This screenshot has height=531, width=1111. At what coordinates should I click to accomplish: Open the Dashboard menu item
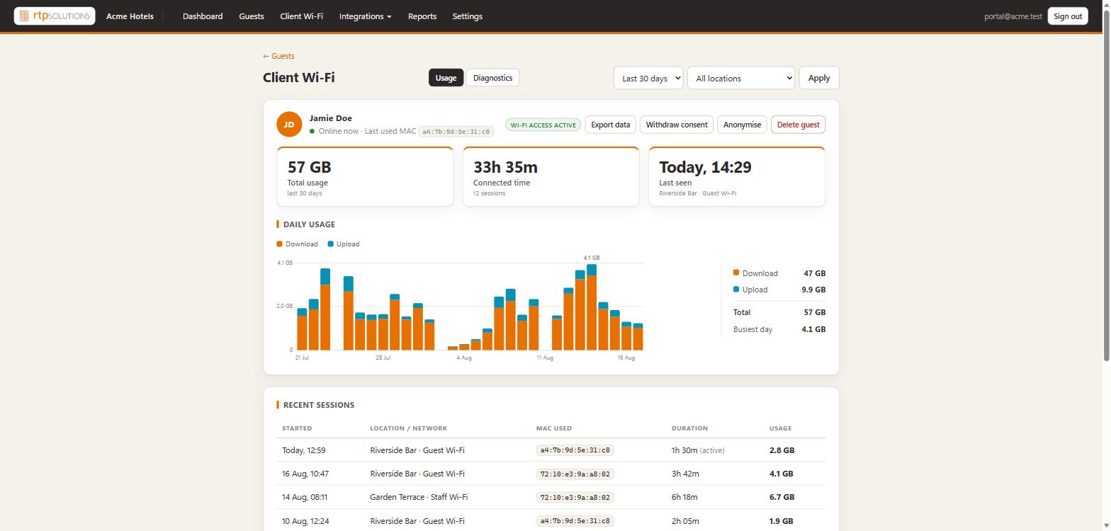pyautogui.click(x=203, y=16)
